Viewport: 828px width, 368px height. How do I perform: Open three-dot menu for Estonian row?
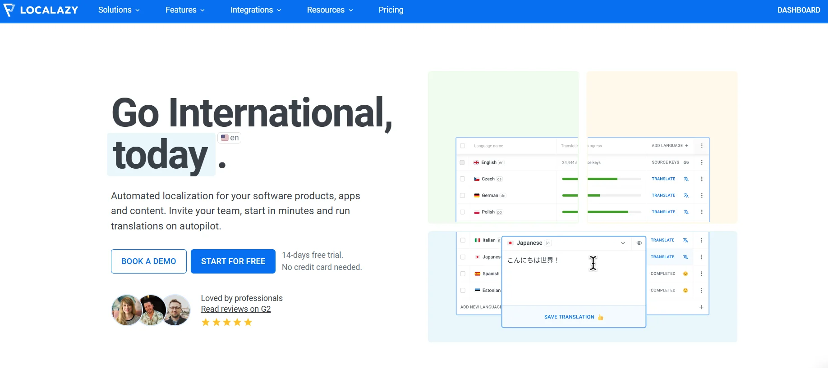point(701,291)
